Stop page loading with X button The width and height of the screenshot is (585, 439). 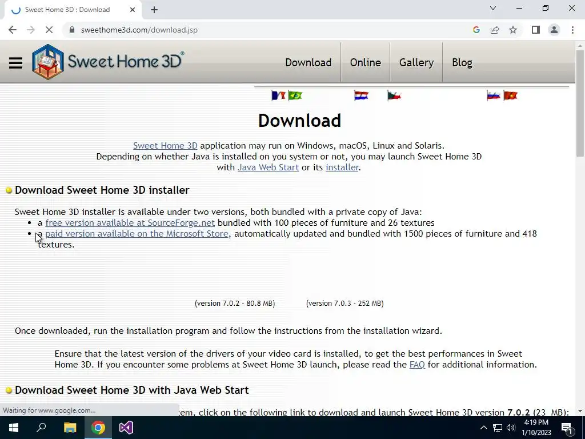pyautogui.click(x=49, y=30)
